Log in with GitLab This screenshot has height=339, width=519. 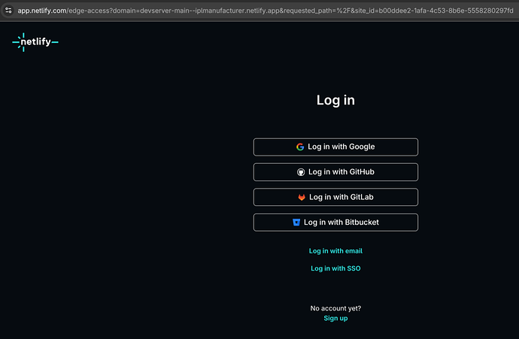tap(335, 197)
